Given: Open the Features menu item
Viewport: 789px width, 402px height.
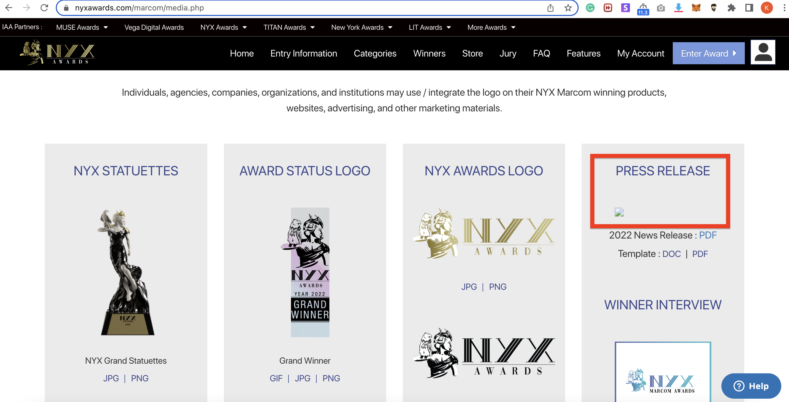Looking at the screenshot, I should click(x=584, y=53).
